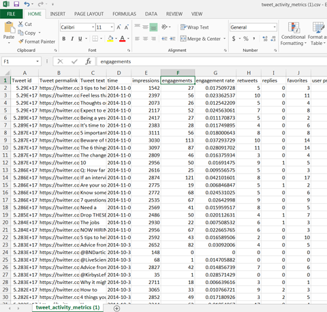The height and width of the screenshot is (312, 327).
Task: Select the impressions header cell
Action: click(146, 80)
